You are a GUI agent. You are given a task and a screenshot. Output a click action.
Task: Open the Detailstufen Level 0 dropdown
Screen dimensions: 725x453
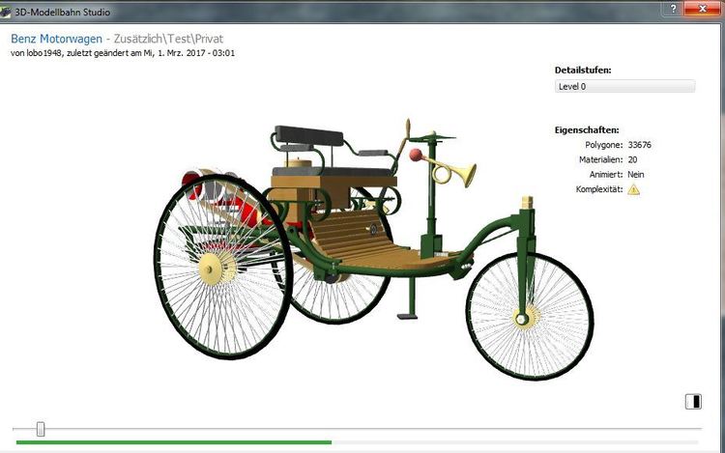click(x=624, y=86)
